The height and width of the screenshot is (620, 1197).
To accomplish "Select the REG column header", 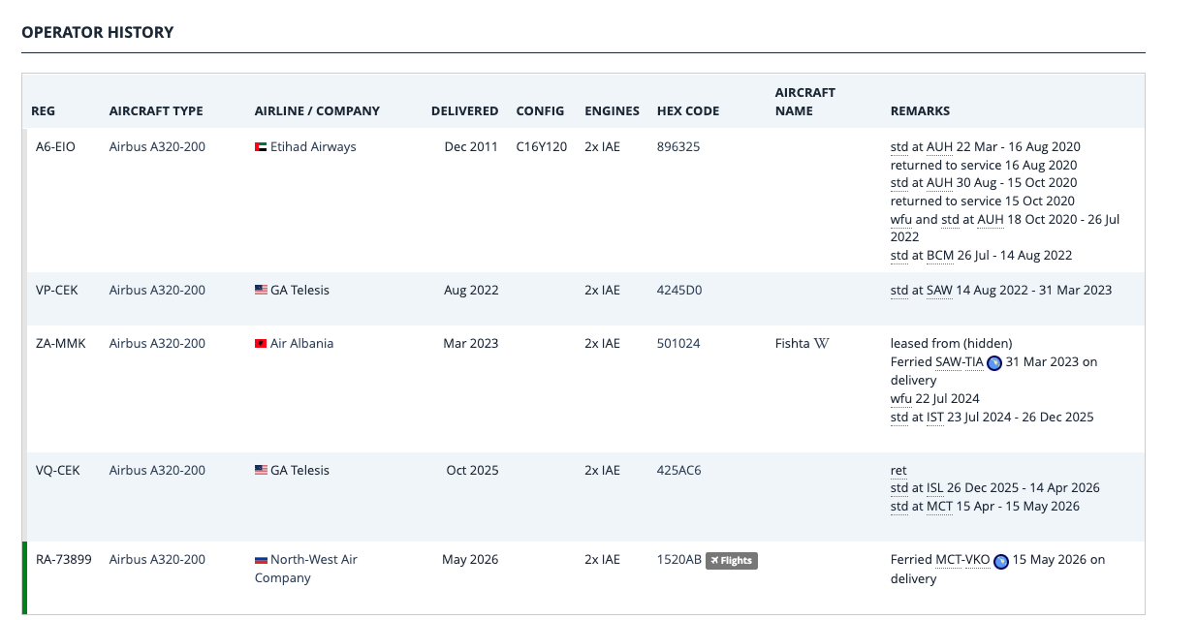I will click(44, 110).
